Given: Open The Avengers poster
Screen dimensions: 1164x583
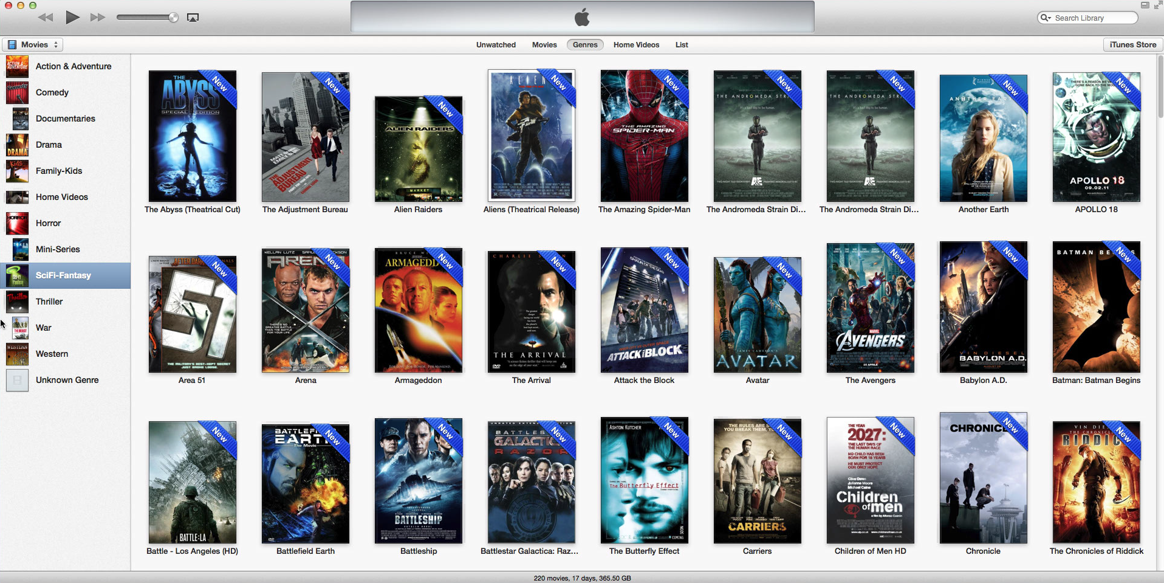Looking at the screenshot, I should point(871,308).
